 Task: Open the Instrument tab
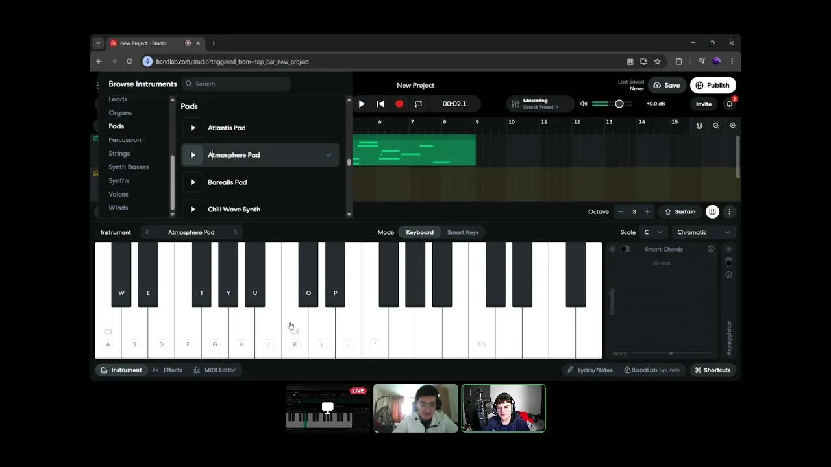click(121, 370)
